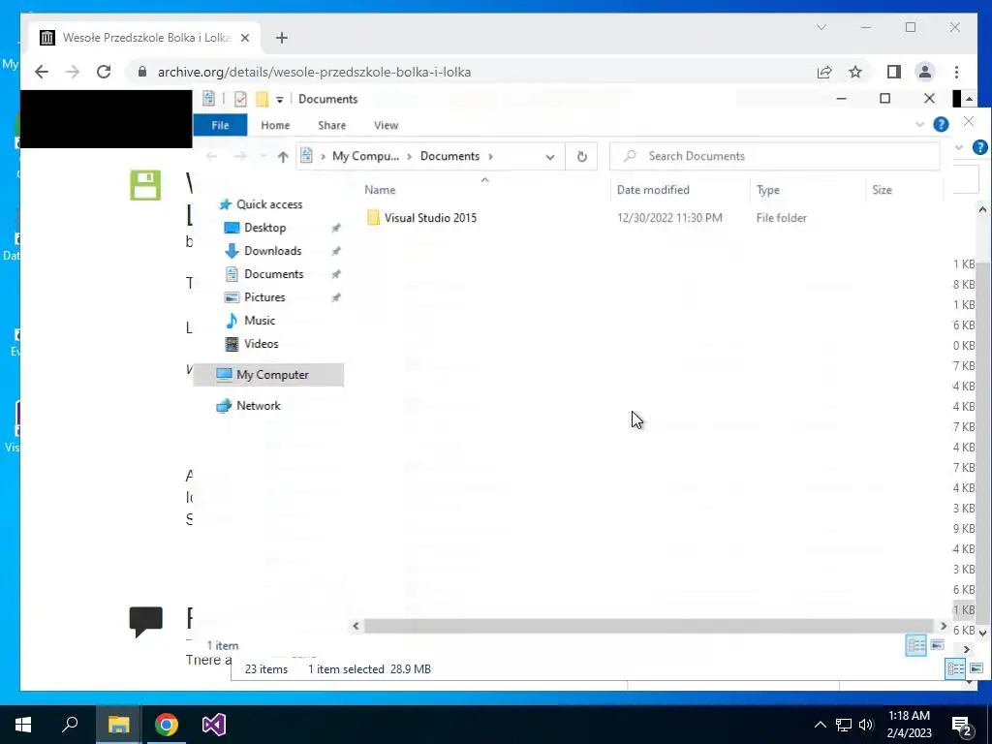Viewport: 992px width, 744px height.
Task: Open Chrome tab search chevron
Action: click(821, 27)
